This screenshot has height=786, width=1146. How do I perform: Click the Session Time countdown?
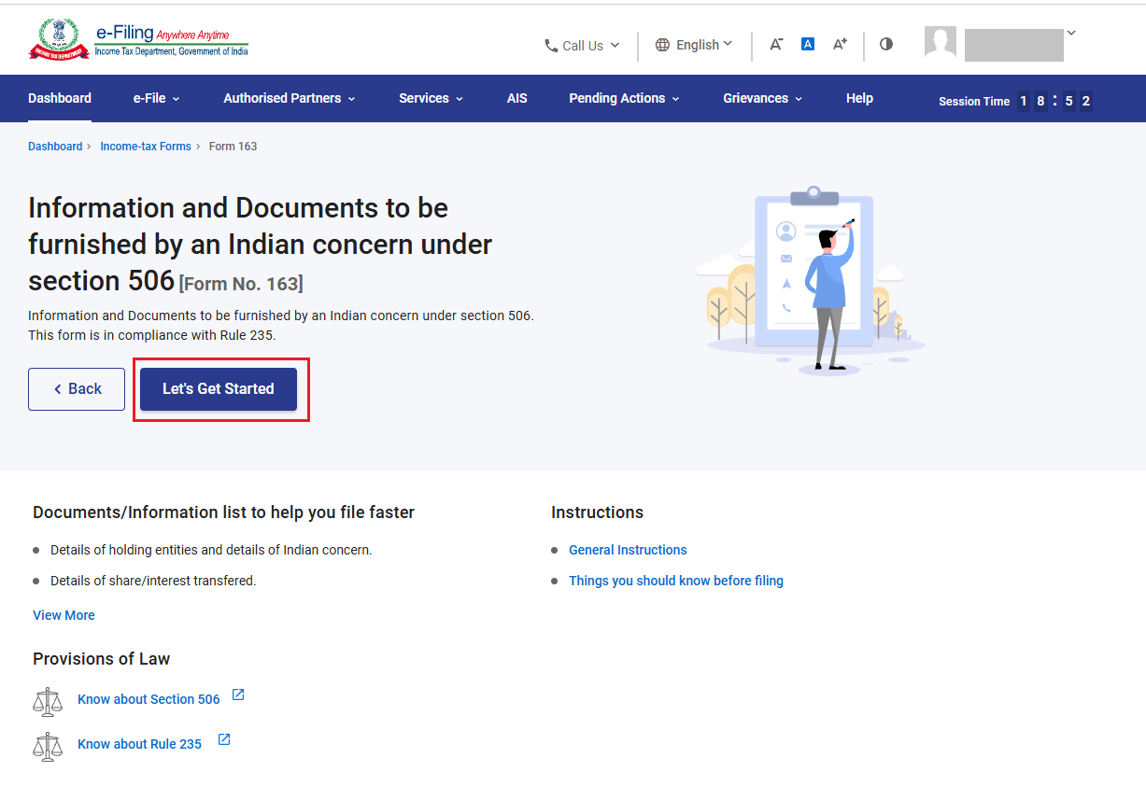(1016, 101)
